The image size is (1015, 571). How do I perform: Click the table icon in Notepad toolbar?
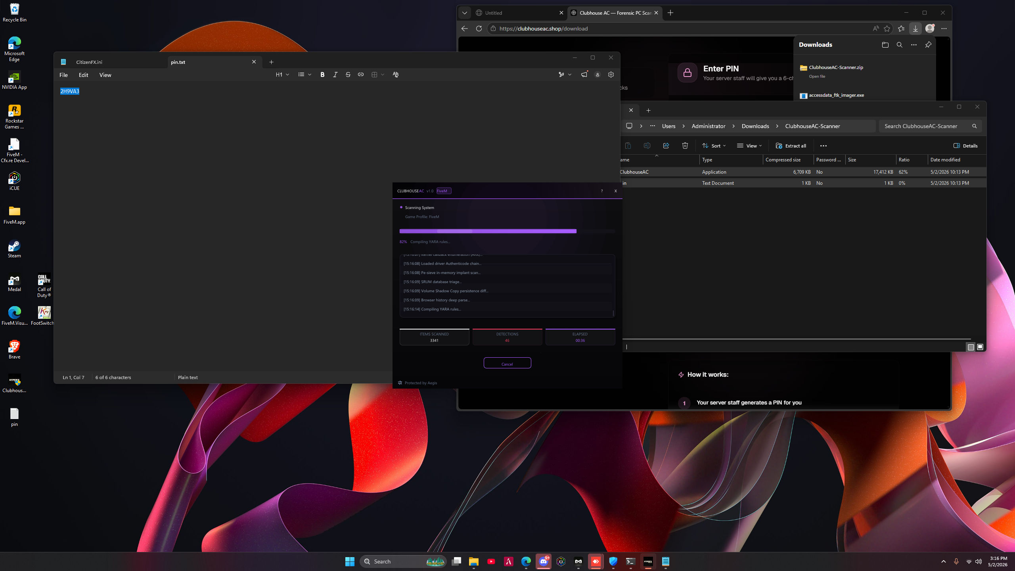(x=374, y=75)
